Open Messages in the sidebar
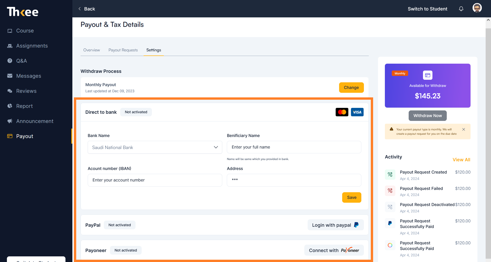 pyautogui.click(x=29, y=76)
